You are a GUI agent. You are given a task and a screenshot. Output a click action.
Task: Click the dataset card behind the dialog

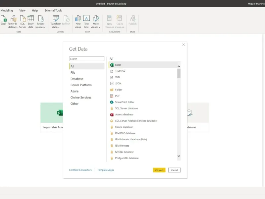point(198,117)
